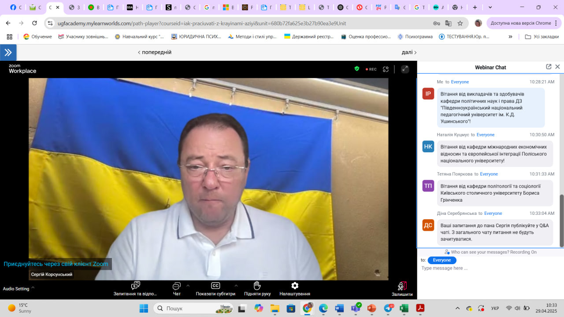Image resolution: width=564 pixels, height=317 pixels.
Task: Open the weather widget showing 15°C Sunny
Action: click(20, 308)
